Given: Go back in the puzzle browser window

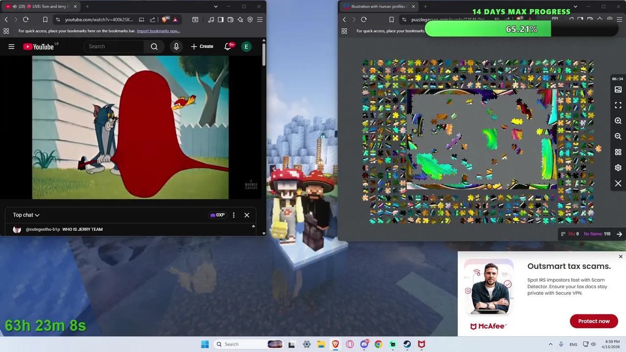Looking at the screenshot, I should [x=344, y=20].
